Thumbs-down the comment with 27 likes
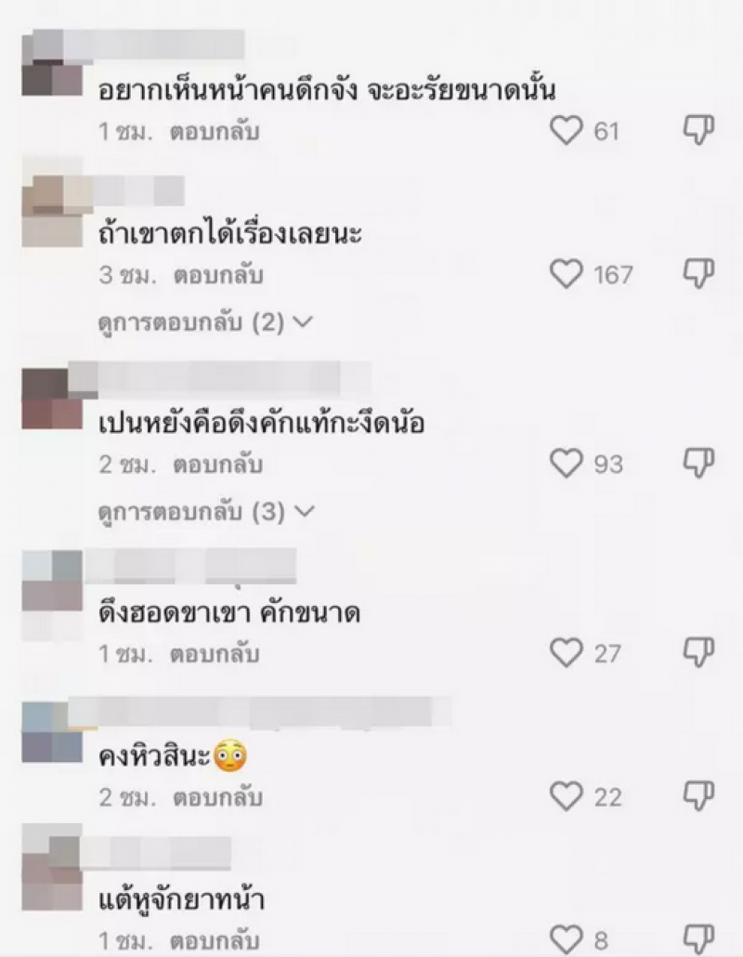 [x=697, y=653]
